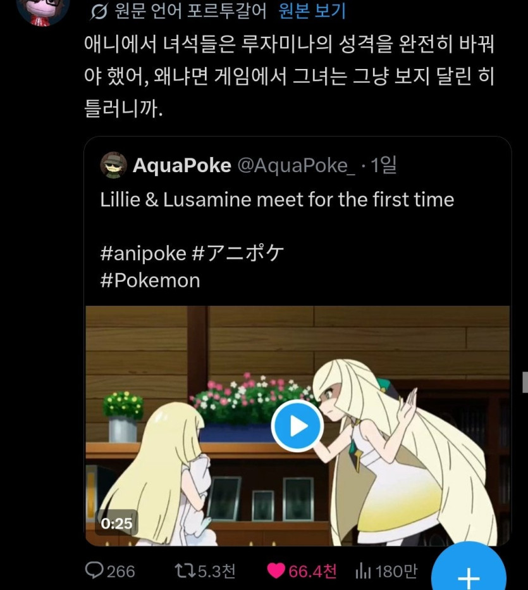Click the 0:25 video duration badge
This screenshot has height=590, width=528.
(116, 524)
